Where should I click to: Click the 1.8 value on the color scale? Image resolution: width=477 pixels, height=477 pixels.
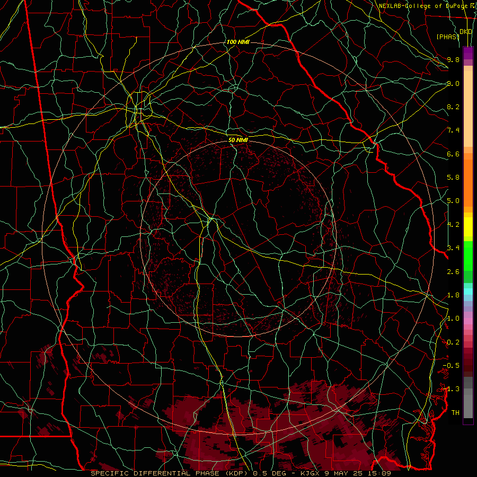point(453,295)
